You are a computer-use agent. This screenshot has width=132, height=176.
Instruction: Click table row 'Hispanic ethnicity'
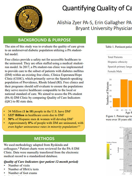point(119,62)
